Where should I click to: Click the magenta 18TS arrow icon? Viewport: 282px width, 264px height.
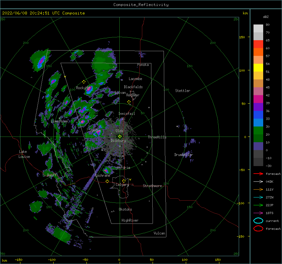click(x=258, y=213)
